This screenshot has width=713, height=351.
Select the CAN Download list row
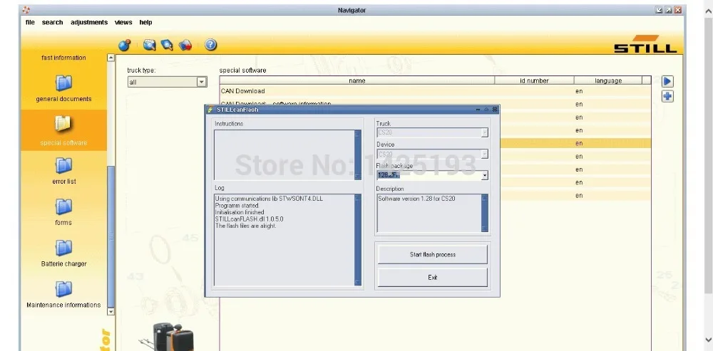[435, 91]
